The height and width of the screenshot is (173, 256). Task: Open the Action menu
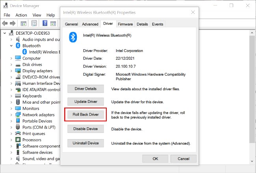click(21, 15)
